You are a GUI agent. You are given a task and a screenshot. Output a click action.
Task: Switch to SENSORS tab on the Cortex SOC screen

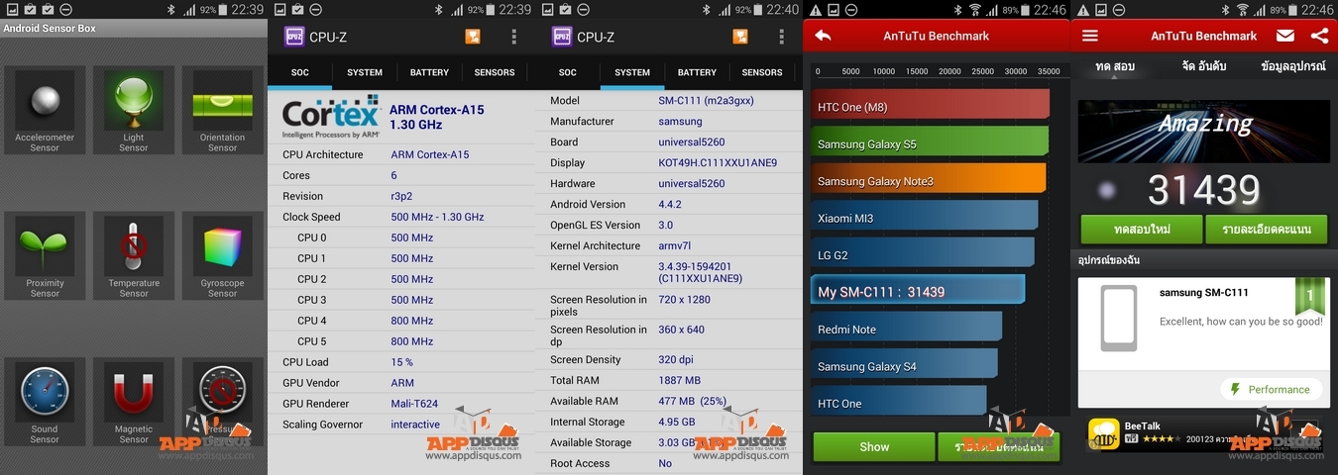coord(495,72)
